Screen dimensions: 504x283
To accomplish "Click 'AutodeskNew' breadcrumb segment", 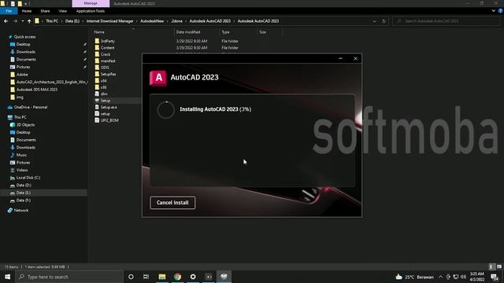I will coord(152,21).
